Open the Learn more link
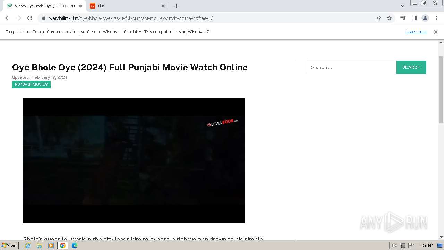Viewport: 444px width, 250px height. point(416,32)
